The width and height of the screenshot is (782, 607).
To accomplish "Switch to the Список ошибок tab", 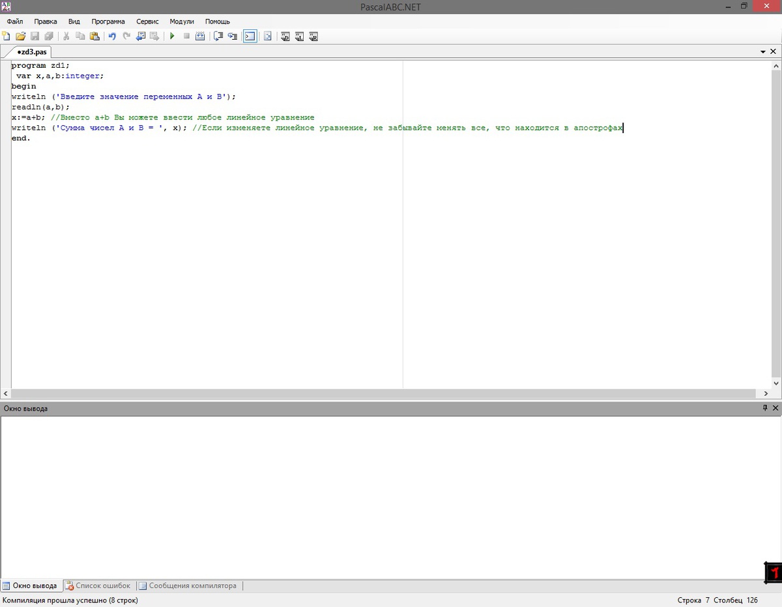I will pos(98,585).
